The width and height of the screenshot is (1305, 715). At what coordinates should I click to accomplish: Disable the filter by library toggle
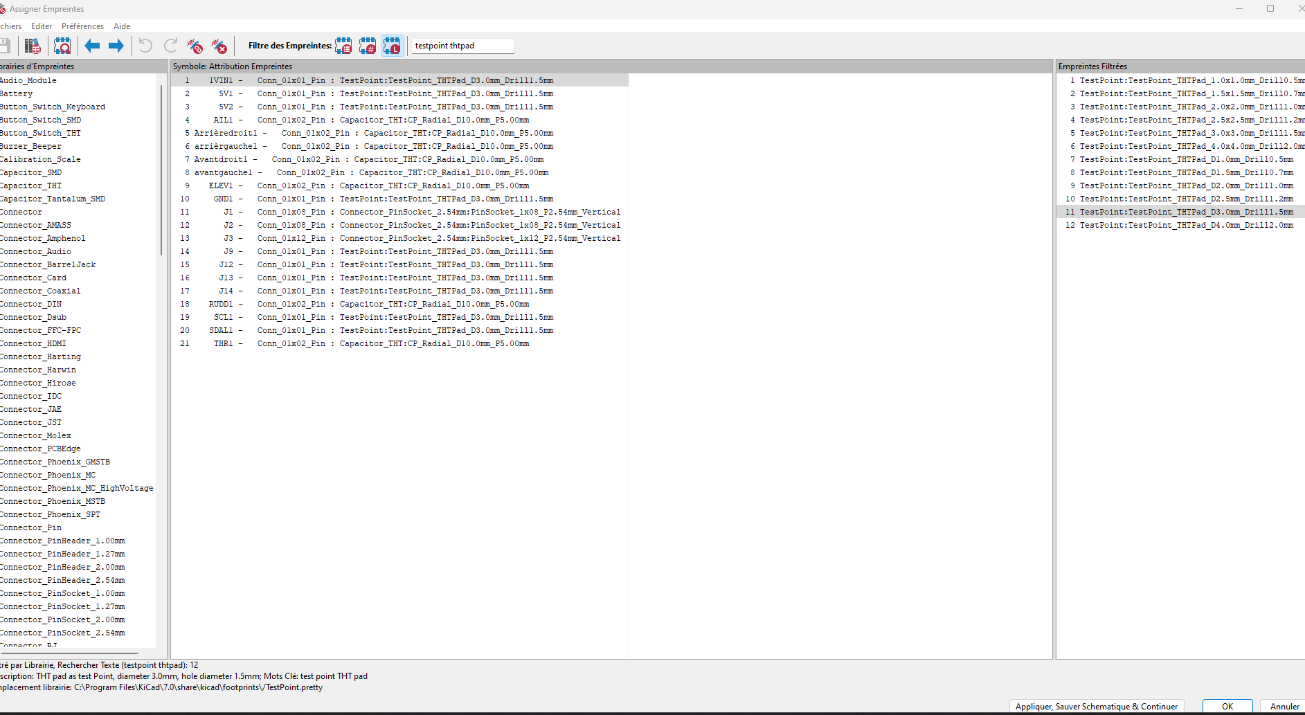392,46
